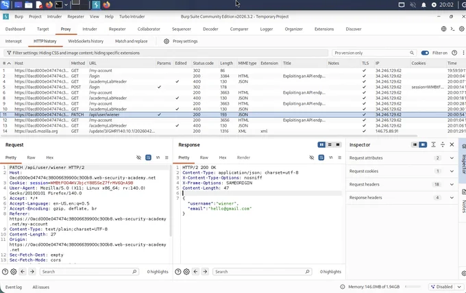
Task: Select Response side-by-side layout icon
Action: pyautogui.click(x=321, y=144)
